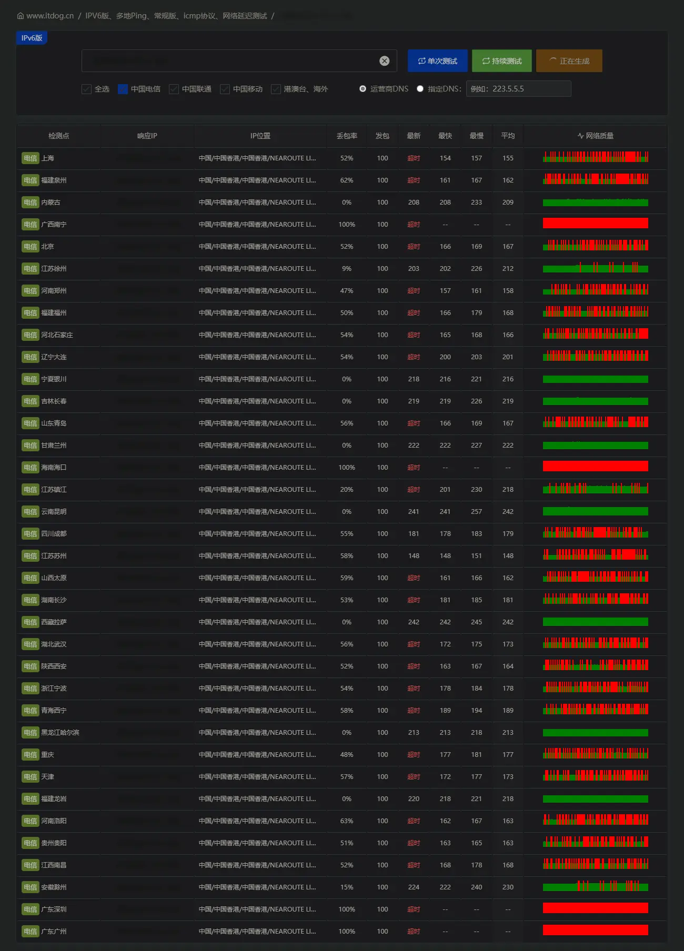This screenshot has width=684, height=951.
Task: Click the 电信 badge in the 上海 row
Action: pos(30,158)
